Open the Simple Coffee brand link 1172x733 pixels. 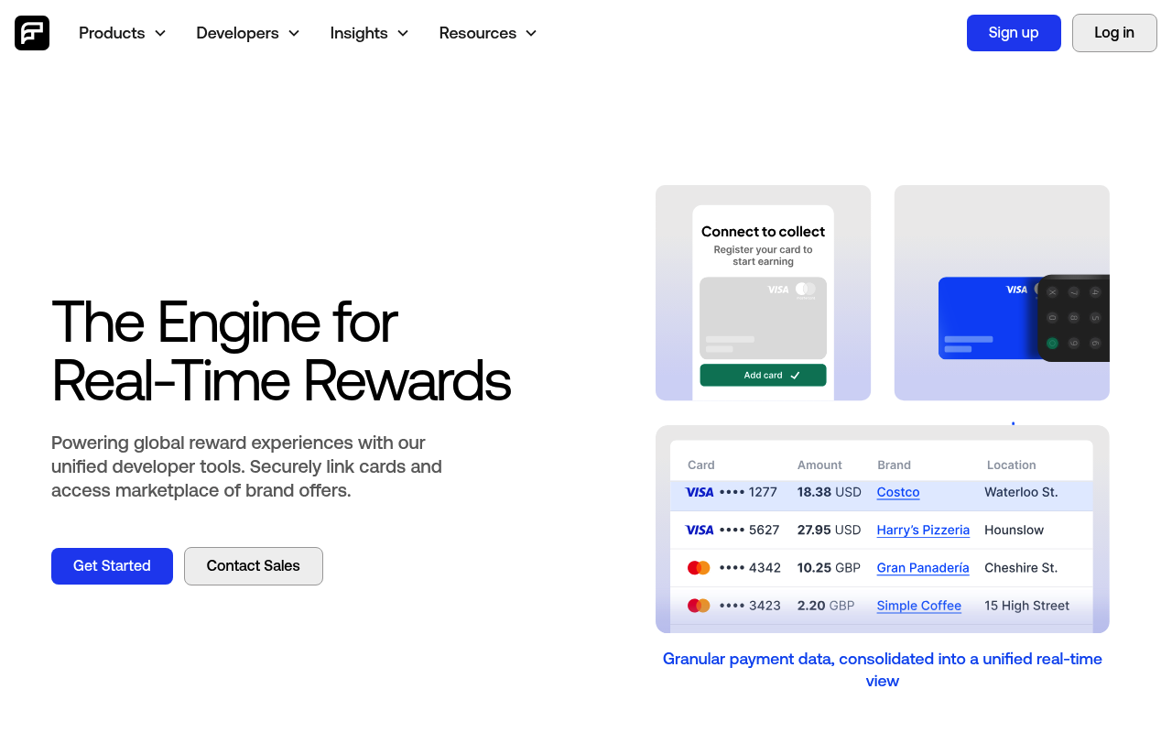919,606
